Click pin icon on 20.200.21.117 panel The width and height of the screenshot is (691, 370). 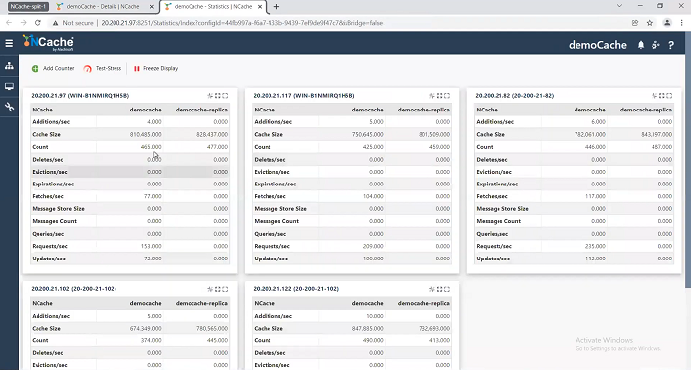[432, 96]
